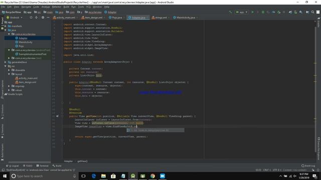Open the Gradle side panel tab
Screen dimensions: 321x180
[x=319, y=22]
